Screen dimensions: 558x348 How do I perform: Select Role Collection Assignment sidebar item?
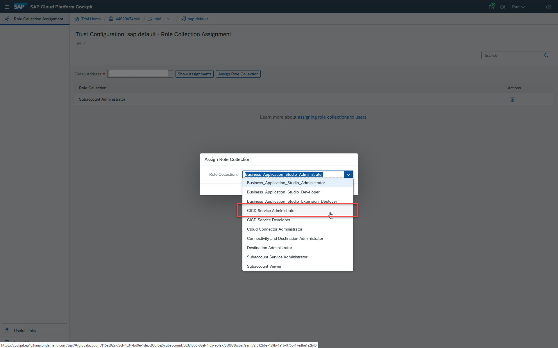[x=35, y=19]
